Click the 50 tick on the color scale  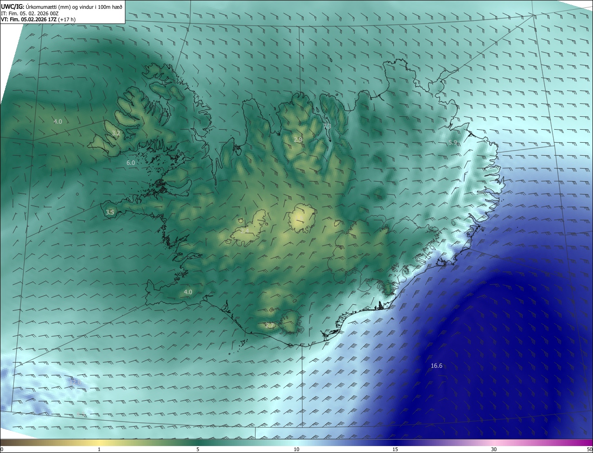(x=589, y=449)
